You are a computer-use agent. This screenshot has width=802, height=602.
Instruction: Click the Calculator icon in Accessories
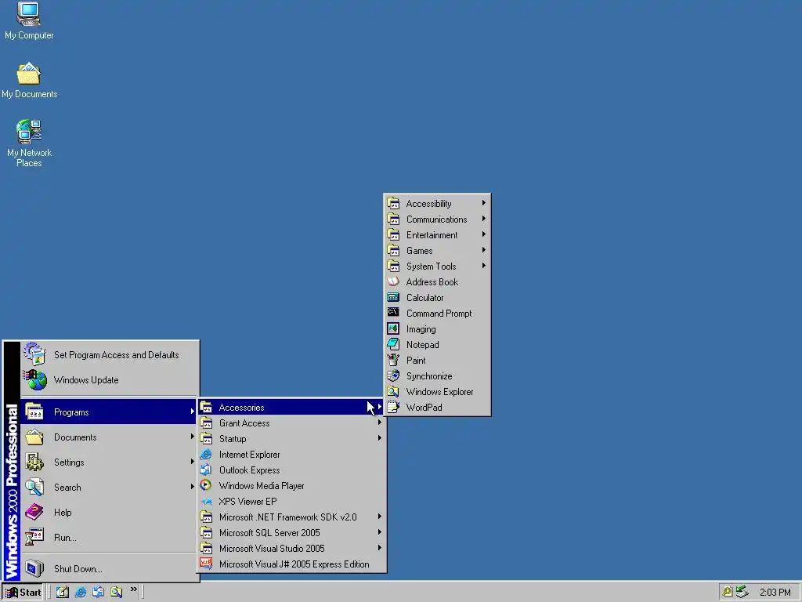(x=393, y=297)
